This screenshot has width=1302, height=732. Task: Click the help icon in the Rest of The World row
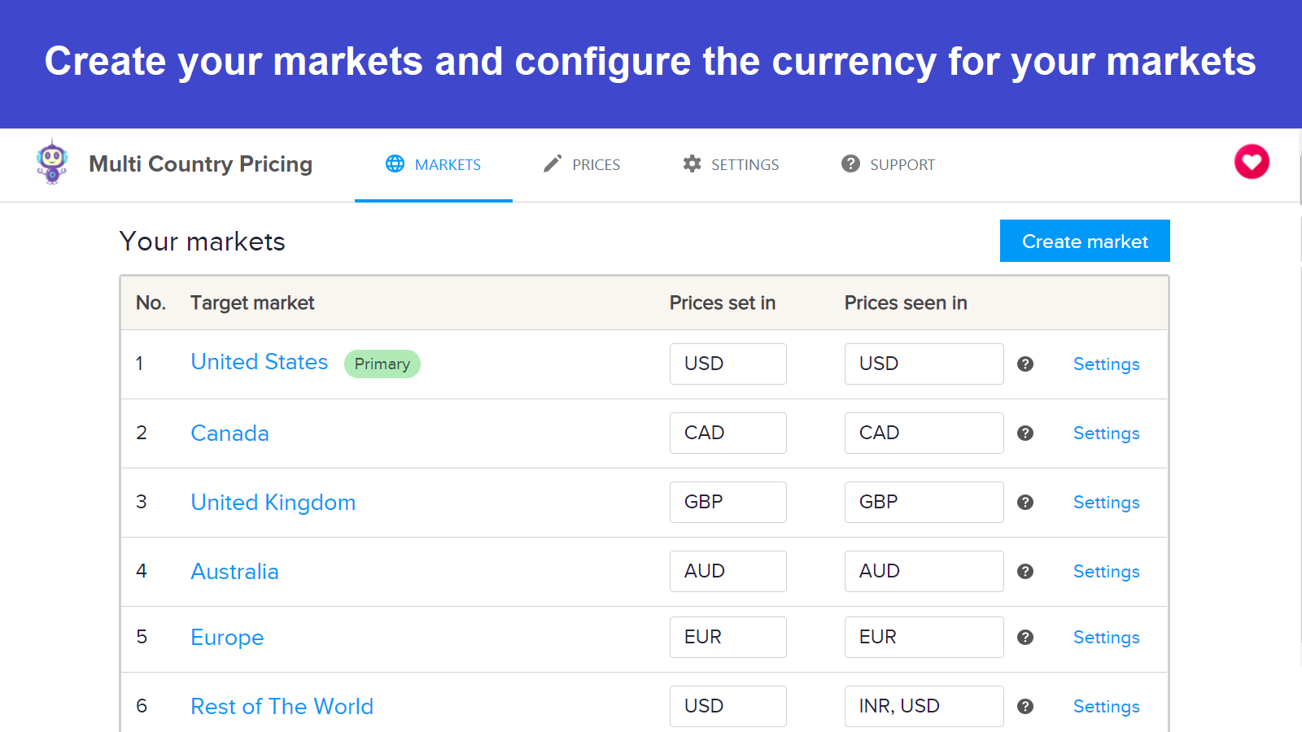click(x=1025, y=706)
